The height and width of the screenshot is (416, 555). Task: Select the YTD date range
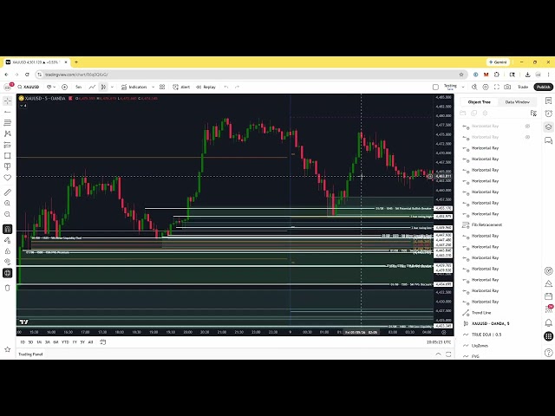[65, 342]
